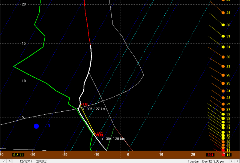240x163 pixels.
Task: Select the -6 /-11 temperature readout
Action: [x=18, y=155]
